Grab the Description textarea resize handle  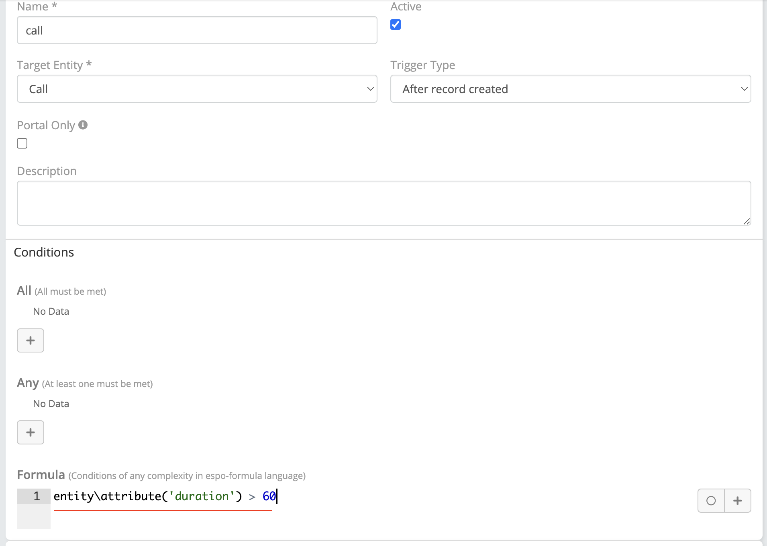[x=747, y=221]
